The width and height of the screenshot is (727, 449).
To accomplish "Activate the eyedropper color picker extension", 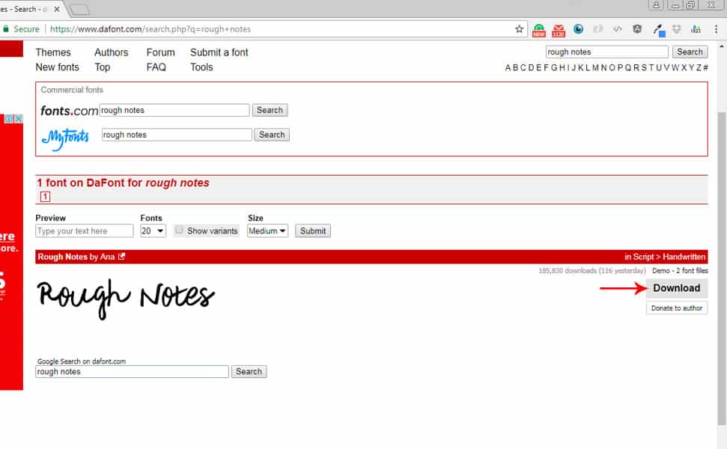I will tap(658, 30).
